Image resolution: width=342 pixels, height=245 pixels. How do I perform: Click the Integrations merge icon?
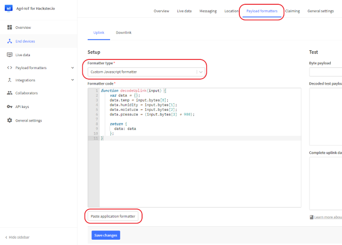[10, 80]
